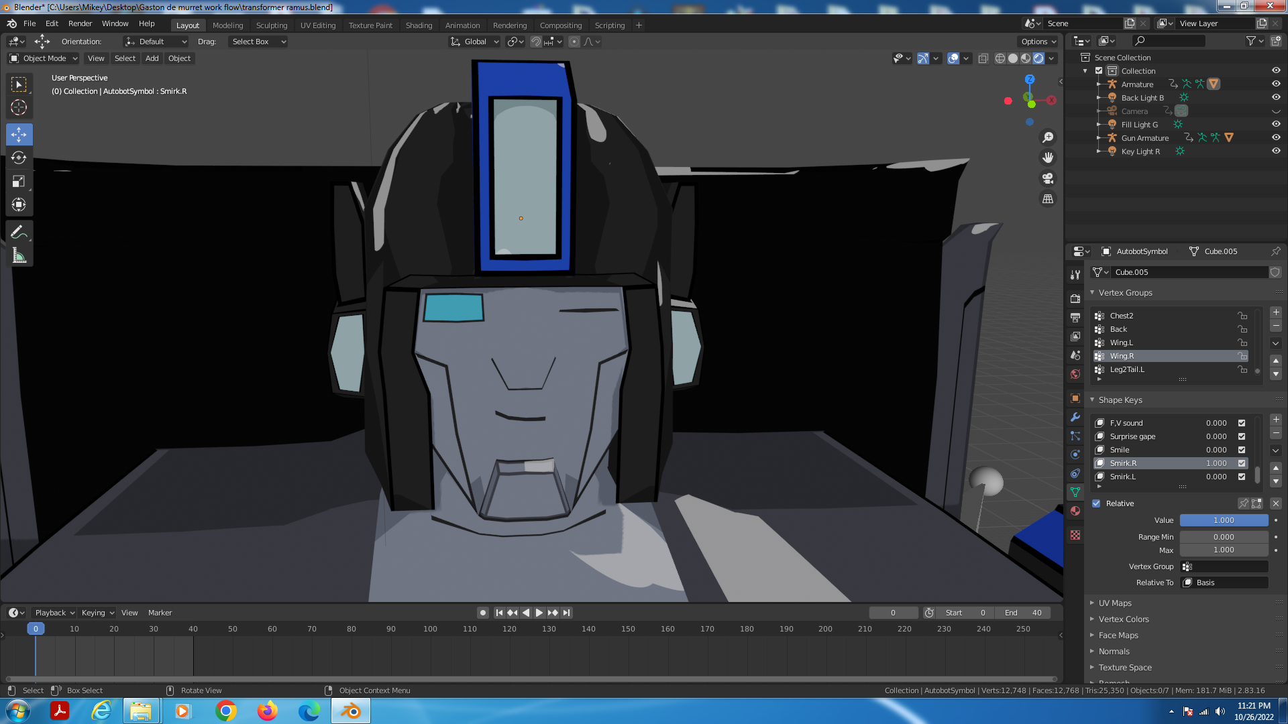This screenshot has width=1288, height=724.
Task: Expand the Vertex Colors panel
Action: point(1123,619)
